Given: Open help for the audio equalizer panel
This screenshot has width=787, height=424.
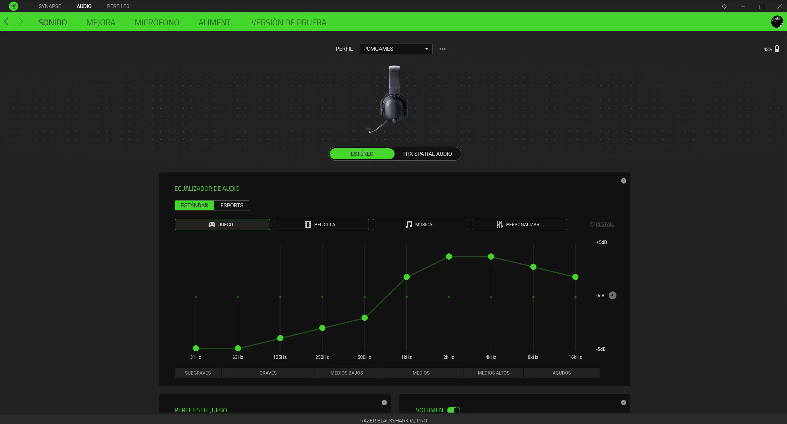Looking at the screenshot, I should (x=624, y=181).
